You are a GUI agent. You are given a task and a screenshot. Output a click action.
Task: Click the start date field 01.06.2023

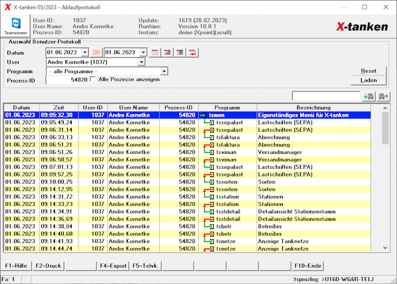click(64, 53)
